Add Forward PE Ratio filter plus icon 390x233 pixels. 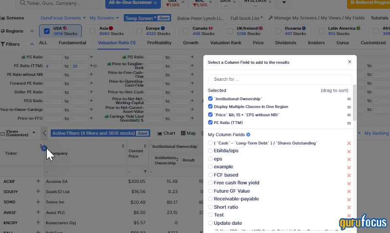(91, 83)
